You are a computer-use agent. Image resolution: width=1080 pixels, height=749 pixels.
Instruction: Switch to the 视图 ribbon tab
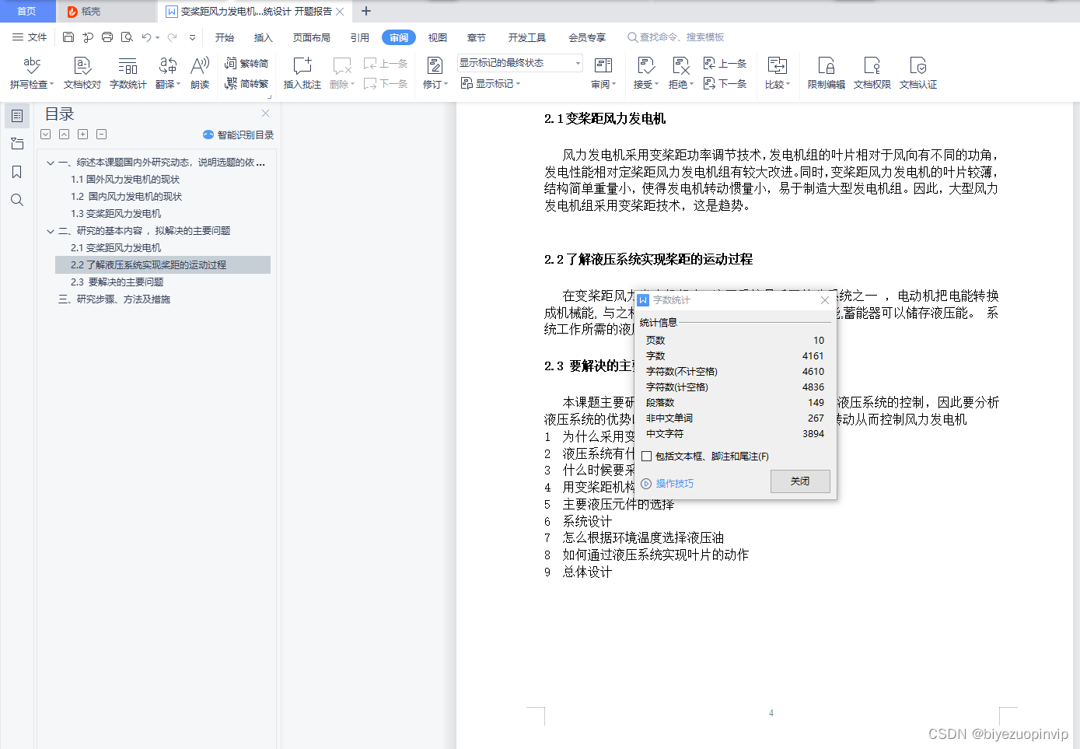(x=438, y=37)
